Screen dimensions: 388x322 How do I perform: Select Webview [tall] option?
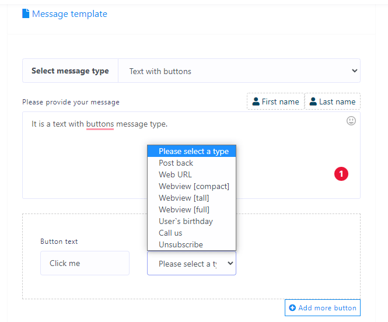(x=184, y=198)
